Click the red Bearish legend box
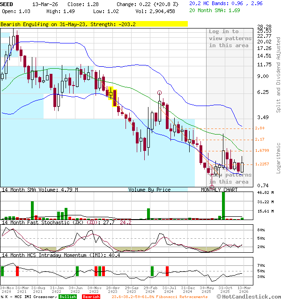The height and width of the screenshot is (299, 281). pos(92,297)
